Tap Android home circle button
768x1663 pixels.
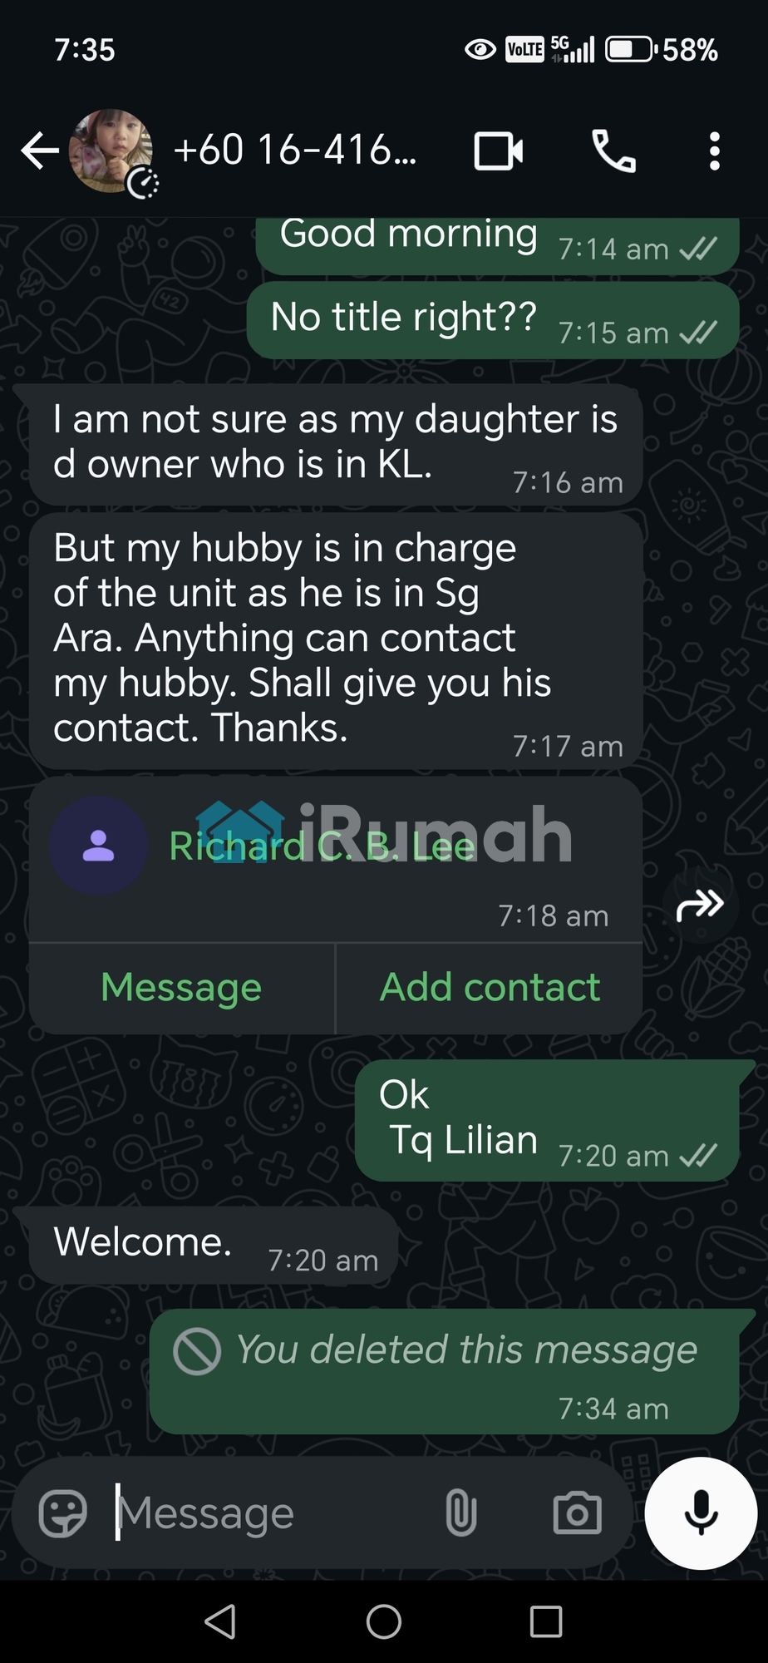[x=384, y=1621]
